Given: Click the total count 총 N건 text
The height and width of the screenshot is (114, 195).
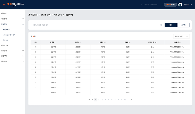Looking at the screenshot, I should click(x=33, y=37).
